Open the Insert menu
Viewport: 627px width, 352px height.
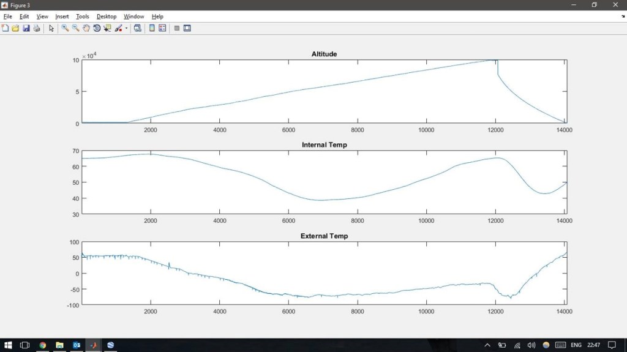(x=62, y=17)
